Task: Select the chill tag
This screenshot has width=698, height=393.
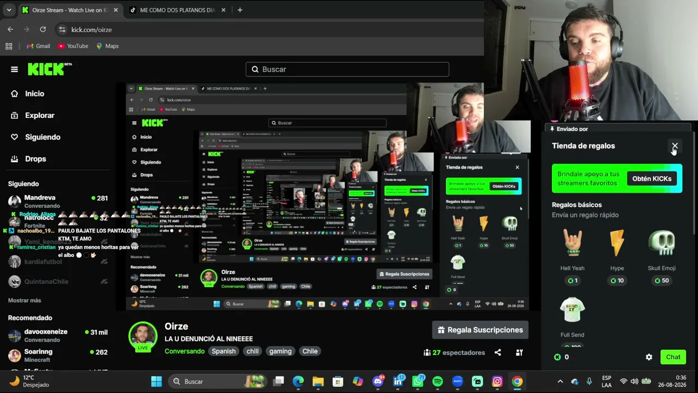Action: (x=252, y=351)
